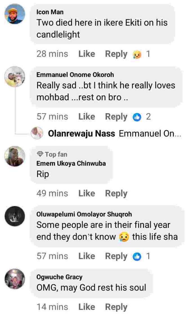Reply to Oluwapelumi's final year comment
This screenshot has width=190, height=314.
click(x=116, y=256)
